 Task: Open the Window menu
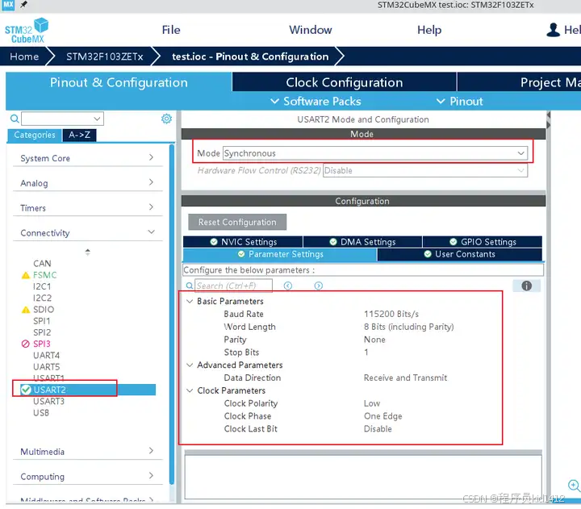click(x=311, y=30)
